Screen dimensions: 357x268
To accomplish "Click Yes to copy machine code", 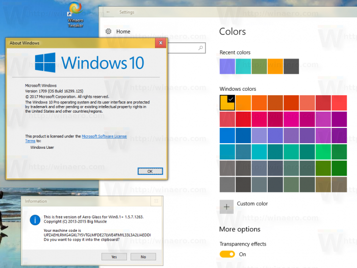I will pyautogui.click(x=114, y=257).
